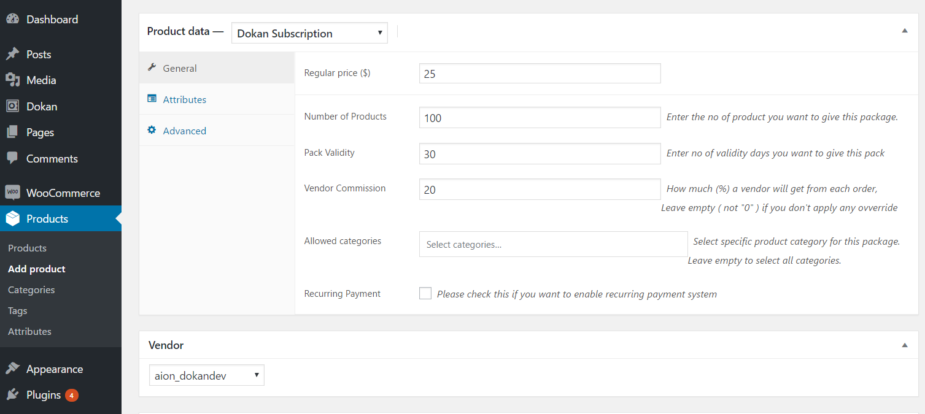Click the Media library icon

pyautogui.click(x=12, y=80)
